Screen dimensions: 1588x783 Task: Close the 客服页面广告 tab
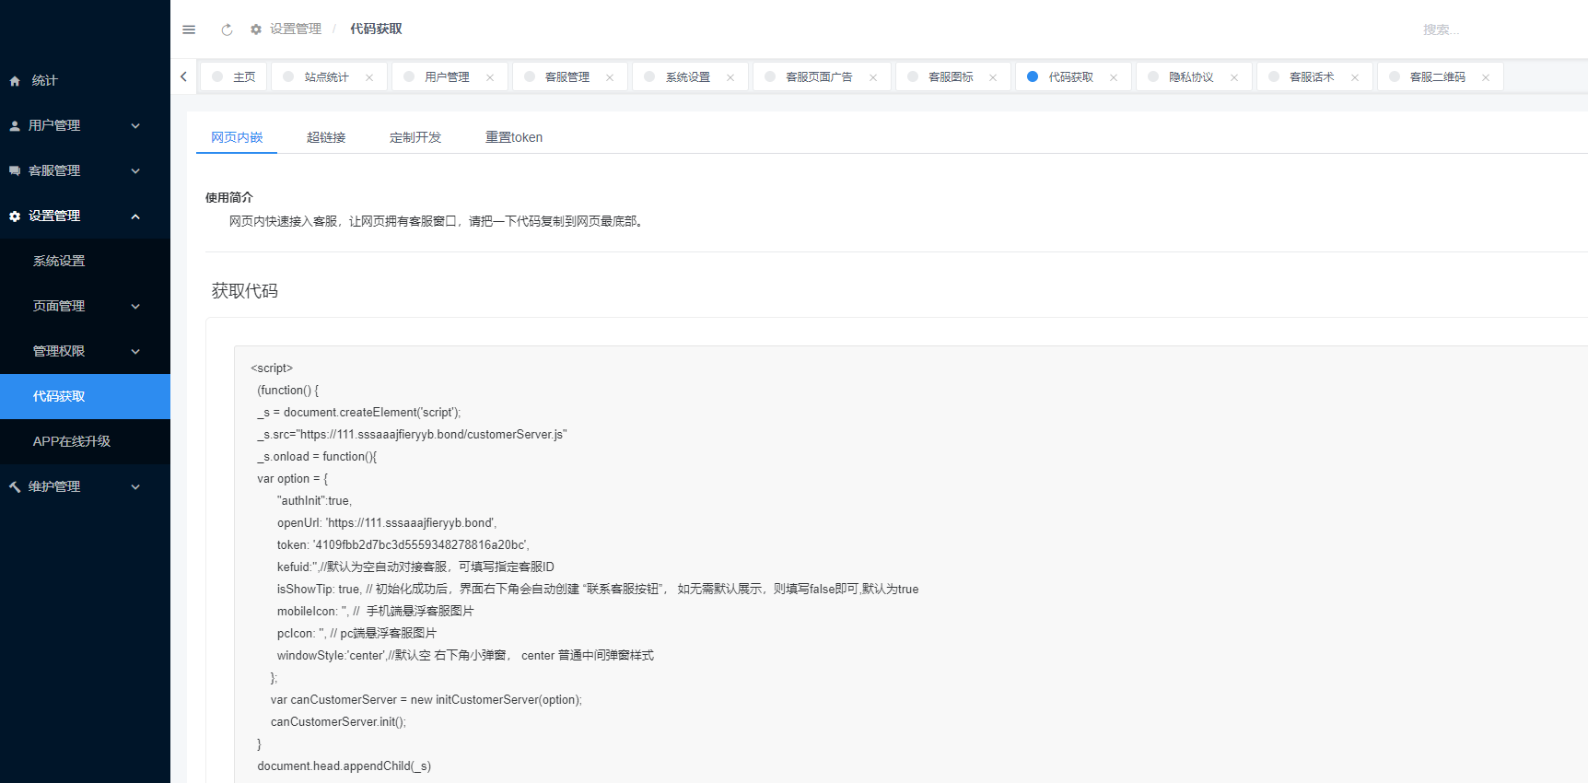[873, 77]
